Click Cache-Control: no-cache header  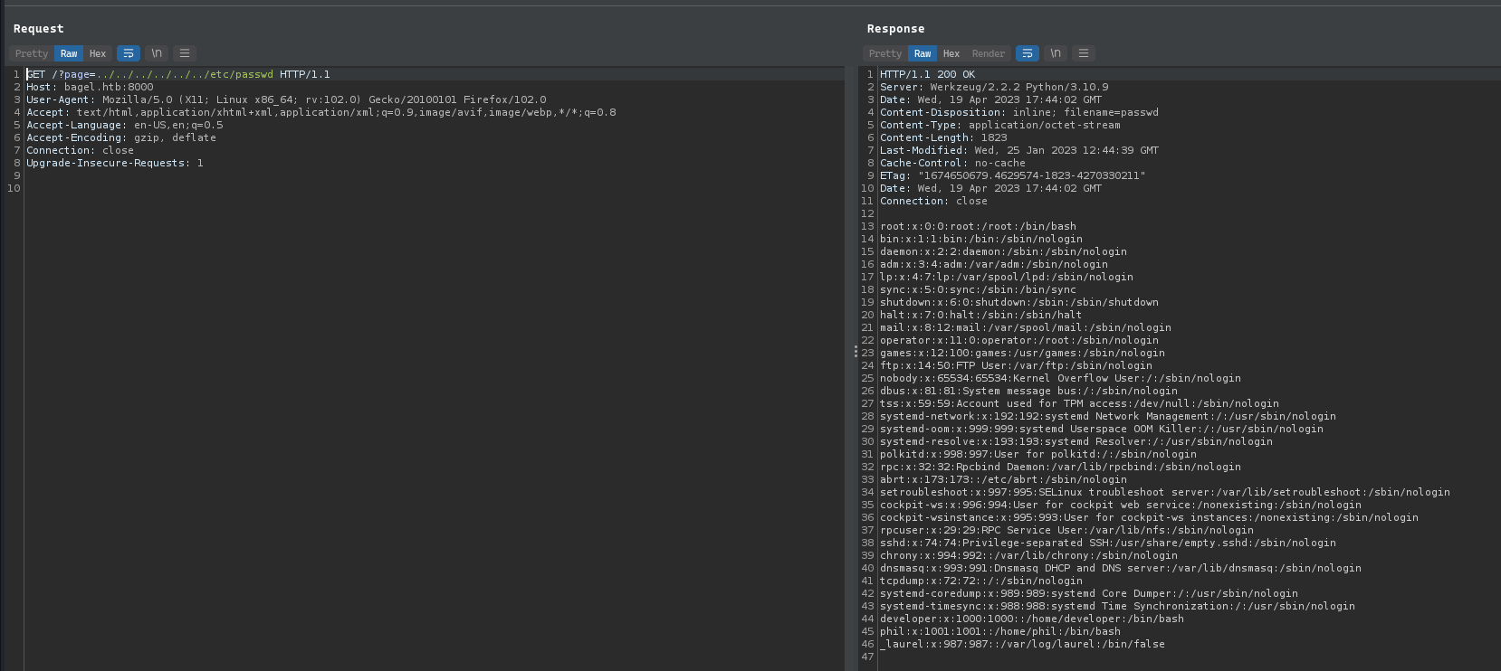(x=952, y=163)
